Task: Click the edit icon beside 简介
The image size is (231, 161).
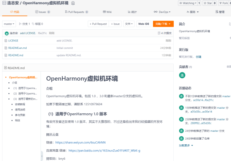Action: (230, 24)
